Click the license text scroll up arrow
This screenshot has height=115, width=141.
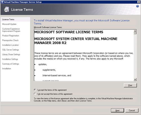click(135, 31)
